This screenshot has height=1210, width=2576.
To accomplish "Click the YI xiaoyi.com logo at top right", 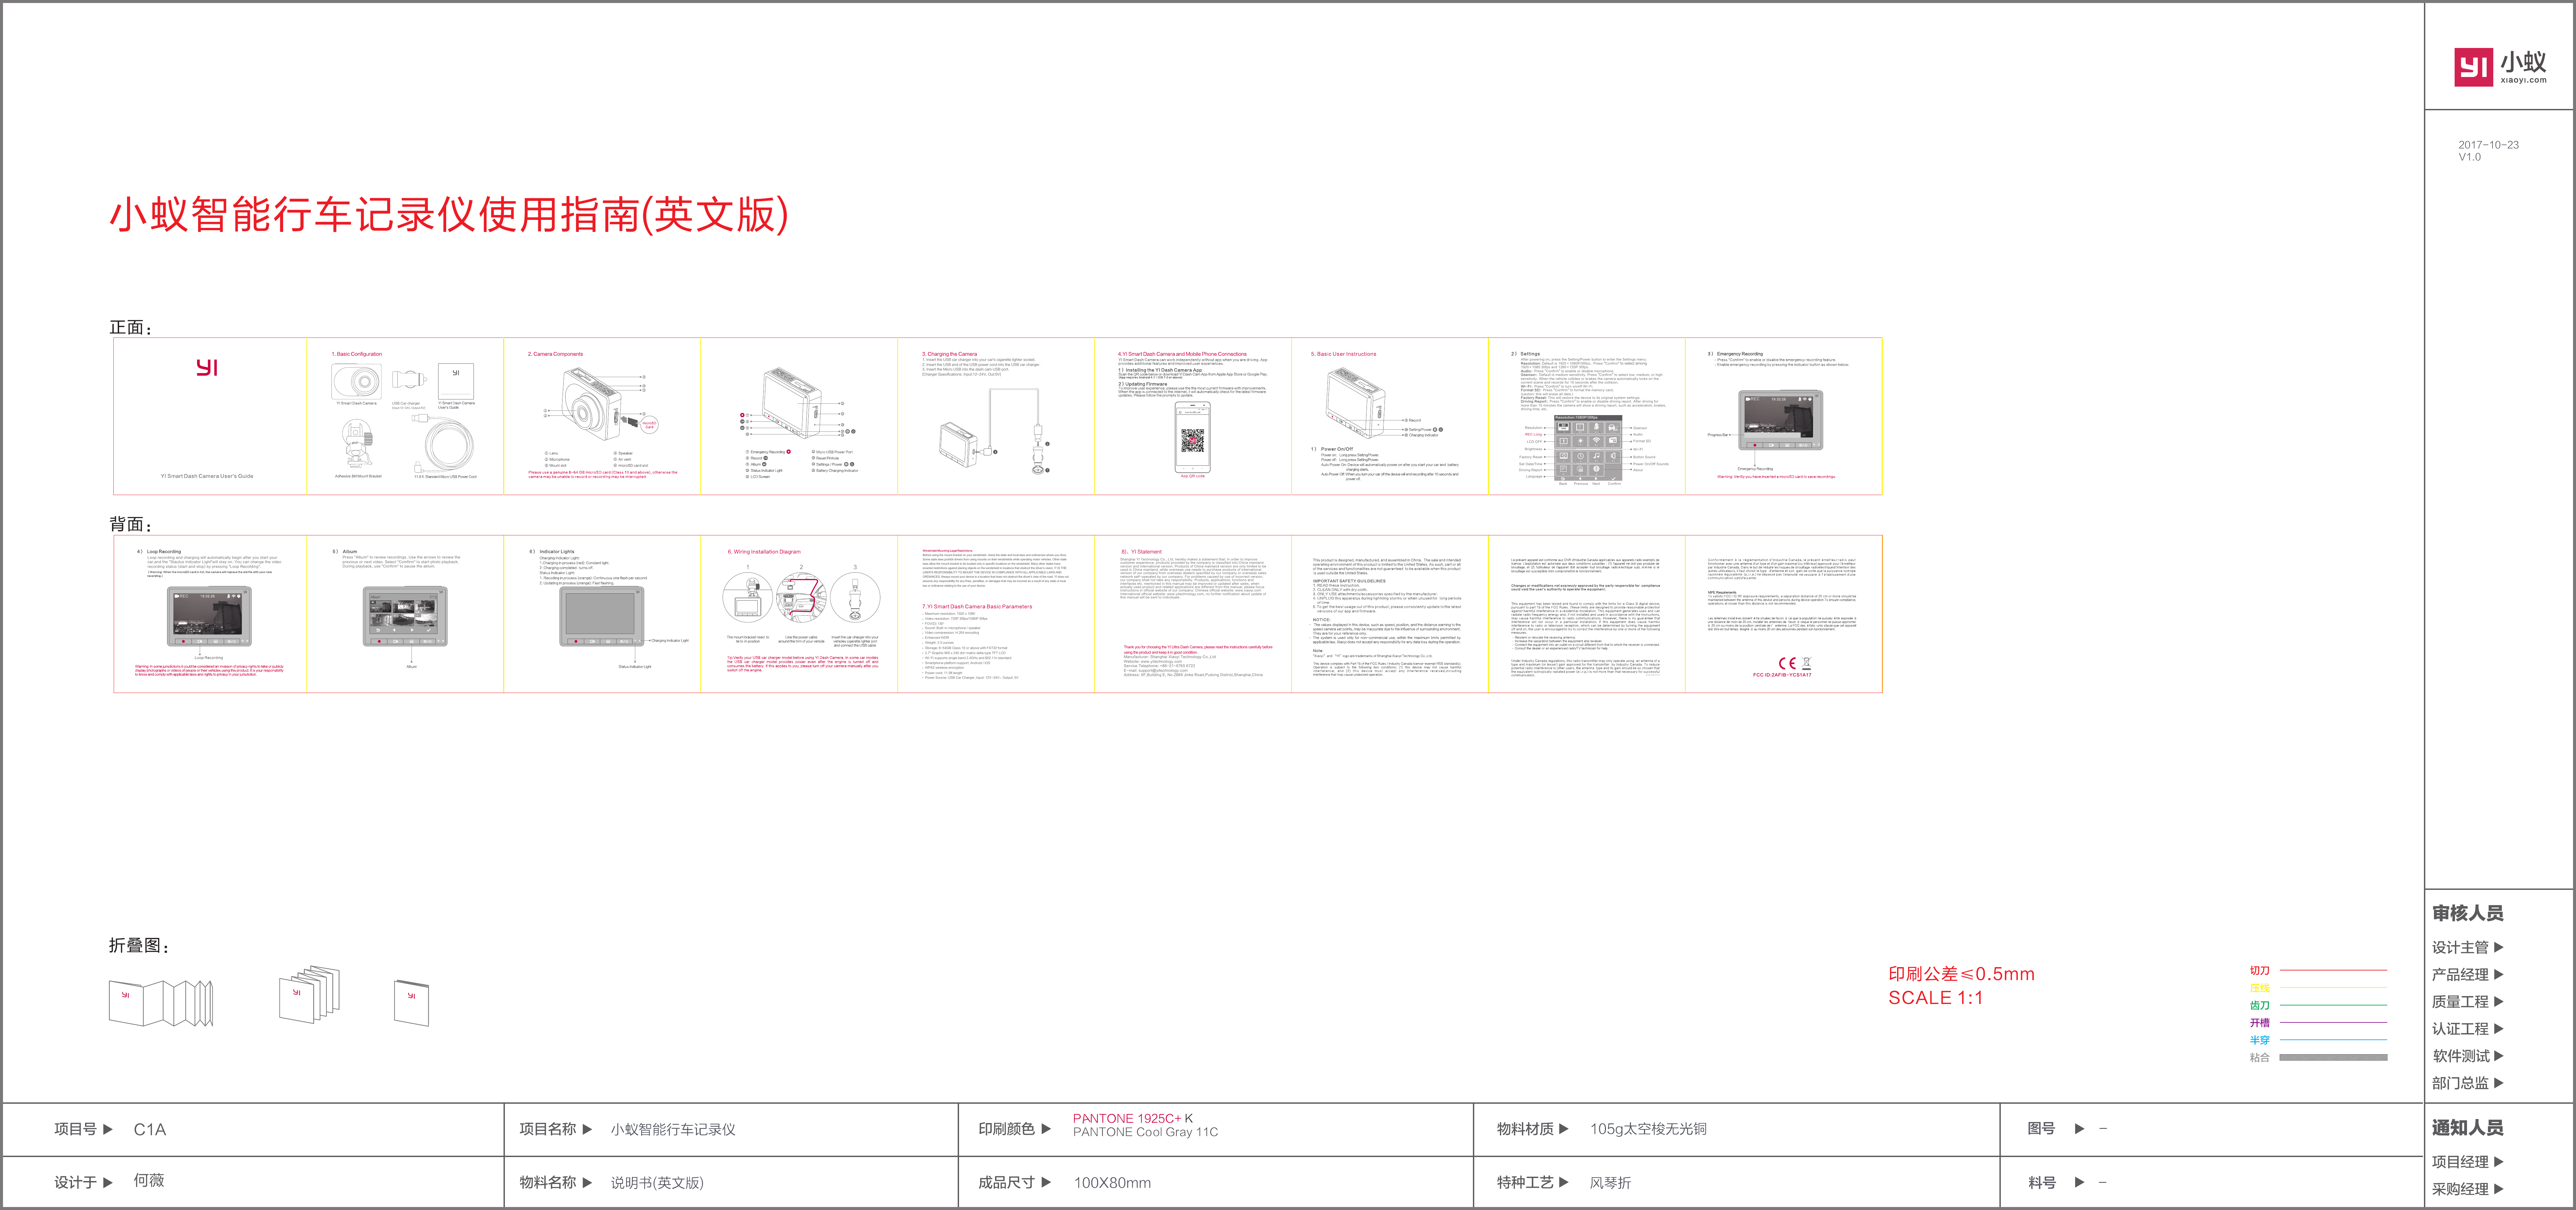I will [2500, 68].
